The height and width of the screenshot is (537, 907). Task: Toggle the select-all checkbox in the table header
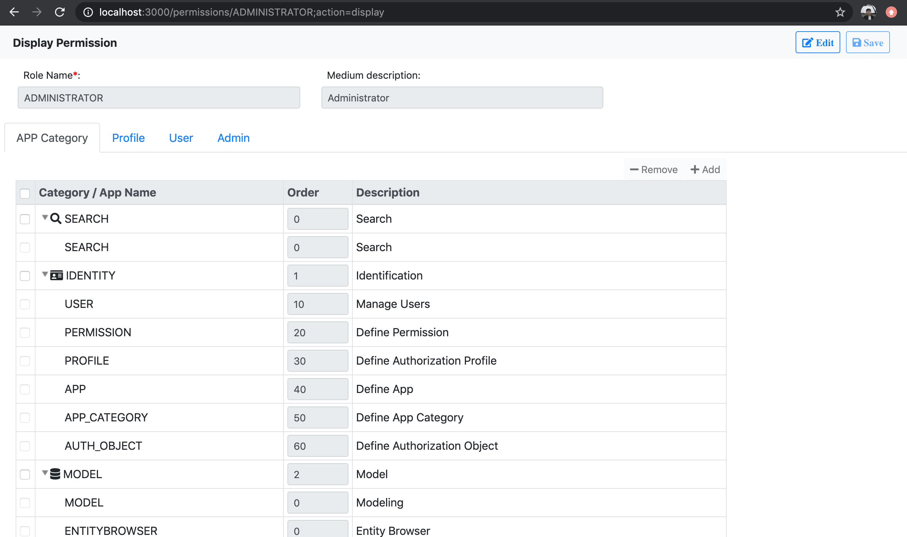(x=24, y=194)
